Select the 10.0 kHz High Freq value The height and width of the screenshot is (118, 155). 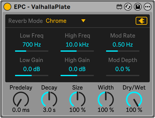(x=77, y=45)
